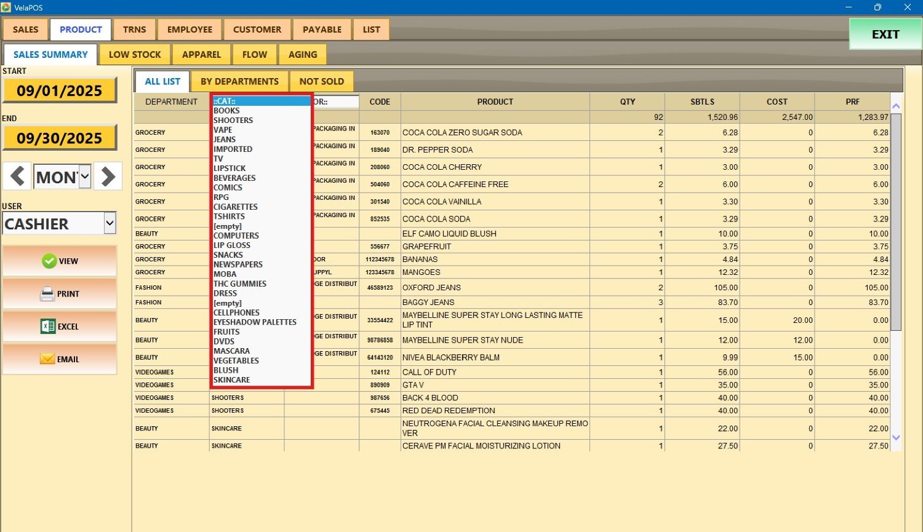Image resolution: width=923 pixels, height=532 pixels.
Task: Click the start date 09/01/2025 field
Action: (x=60, y=91)
